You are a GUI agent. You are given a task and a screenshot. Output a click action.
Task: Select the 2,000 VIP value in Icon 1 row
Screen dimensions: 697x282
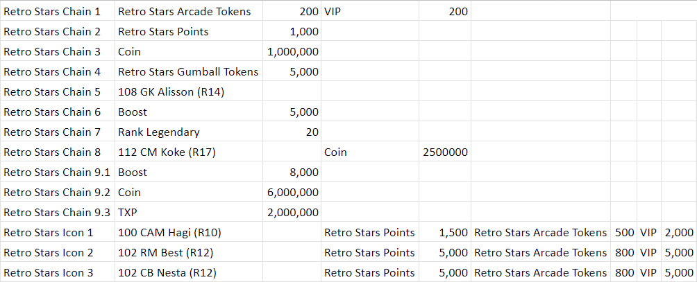[x=679, y=232]
